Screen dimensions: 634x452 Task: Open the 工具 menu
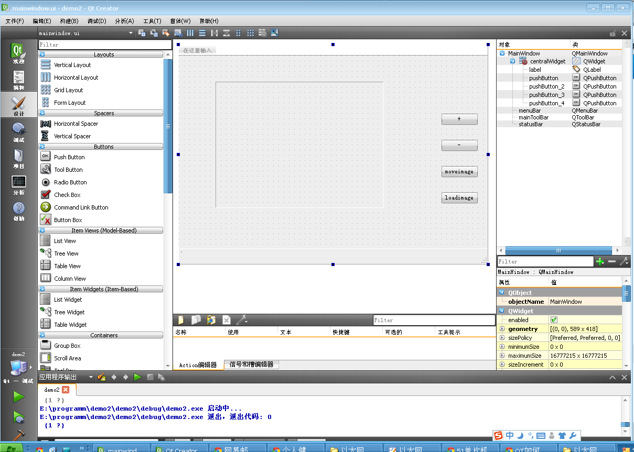click(152, 21)
